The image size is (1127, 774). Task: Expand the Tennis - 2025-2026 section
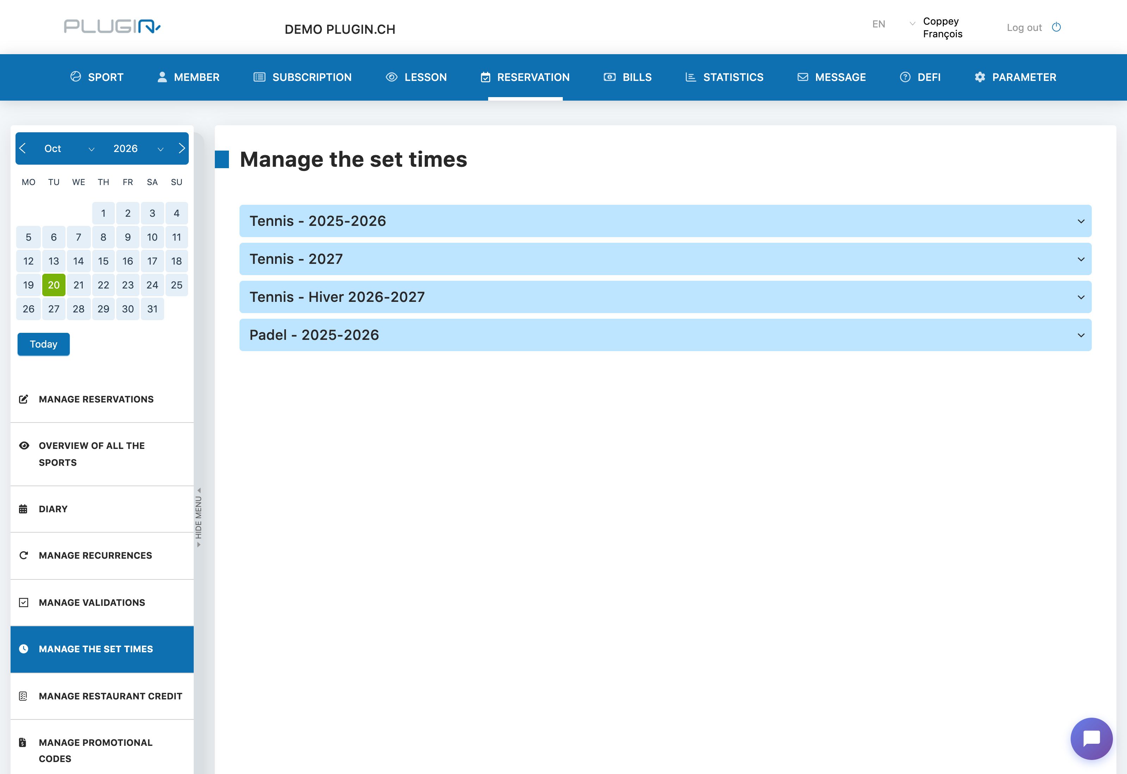coord(665,221)
